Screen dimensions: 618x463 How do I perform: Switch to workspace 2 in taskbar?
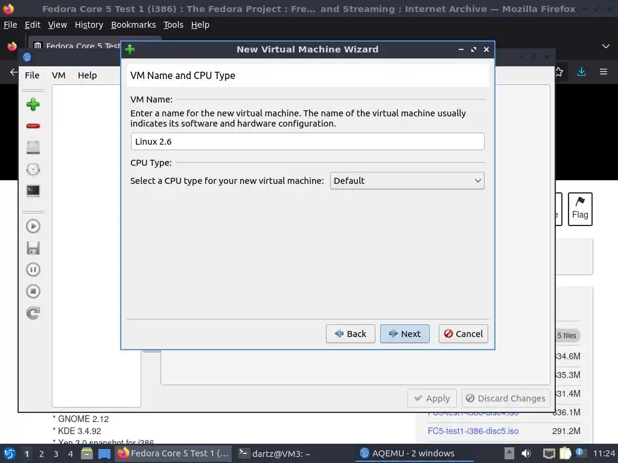pos(42,454)
